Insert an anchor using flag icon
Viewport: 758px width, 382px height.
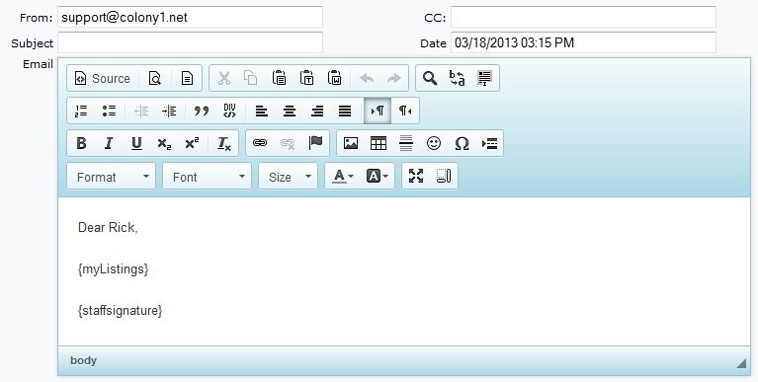coord(315,143)
